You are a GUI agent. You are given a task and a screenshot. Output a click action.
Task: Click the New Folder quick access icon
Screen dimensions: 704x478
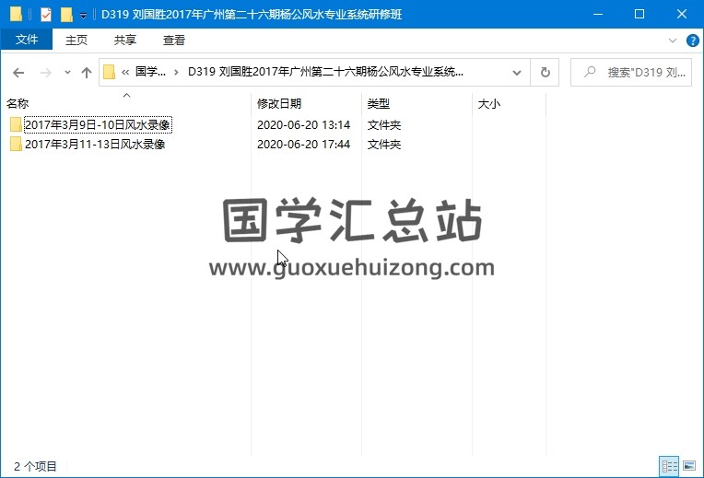tap(66, 15)
